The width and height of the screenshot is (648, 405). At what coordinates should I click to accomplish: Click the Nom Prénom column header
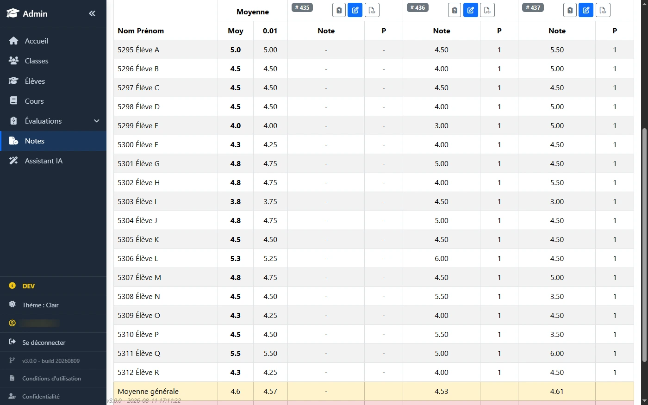tap(141, 31)
